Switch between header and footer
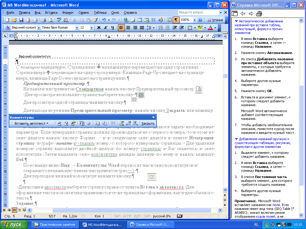The width and height of the screenshot is (306, 229). 122,123
